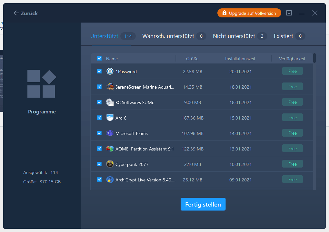Screen dimensions: 329x232
Task: Open the title bar dropdown menu icon
Action: (289, 13)
